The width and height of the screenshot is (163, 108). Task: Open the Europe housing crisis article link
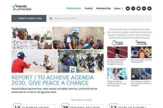[x=141, y=61]
